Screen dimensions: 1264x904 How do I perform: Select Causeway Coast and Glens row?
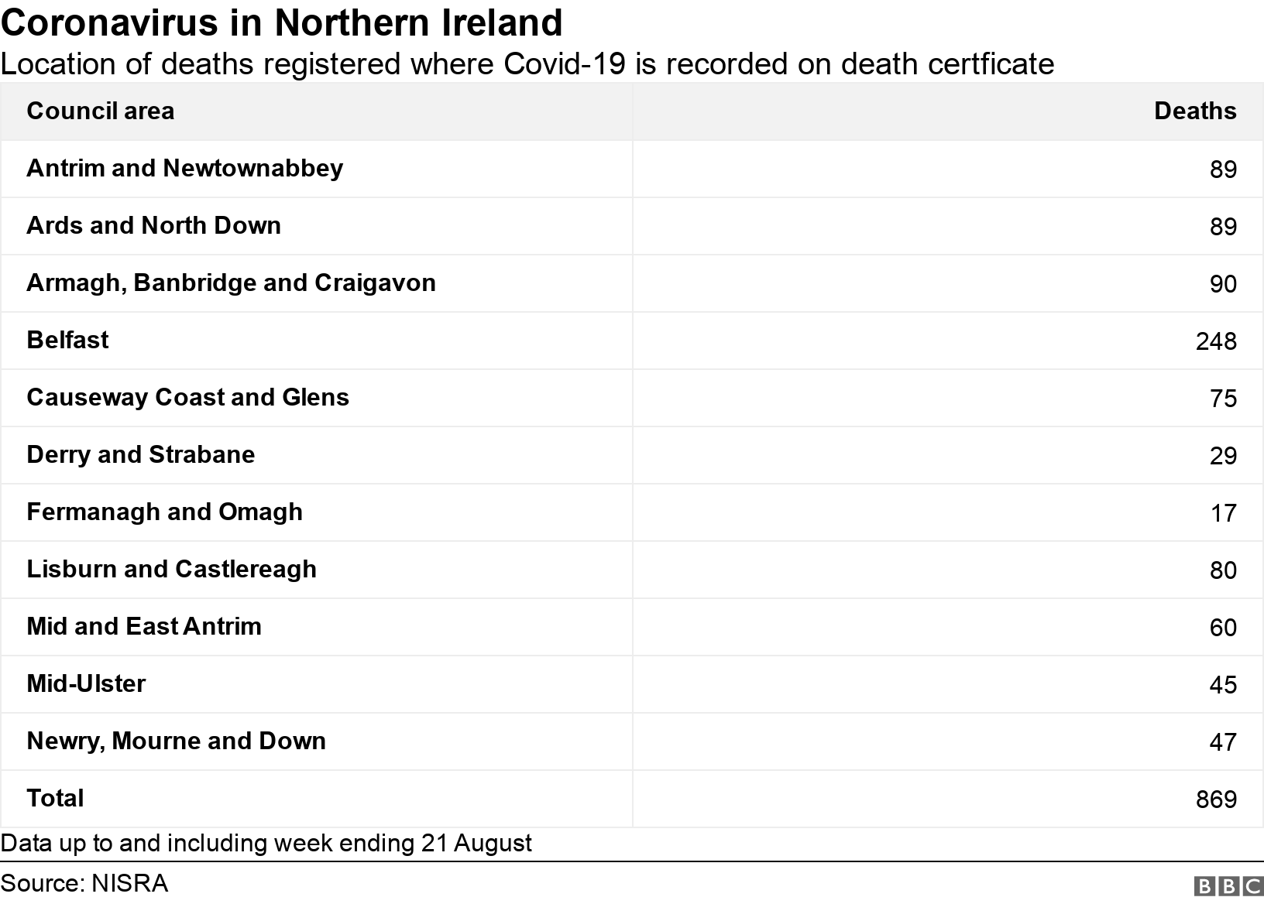tap(187, 398)
